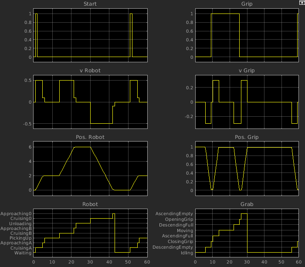Click the ClosingGrip label on Grab axis
Screen dimensions: 305x267
(180, 241)
